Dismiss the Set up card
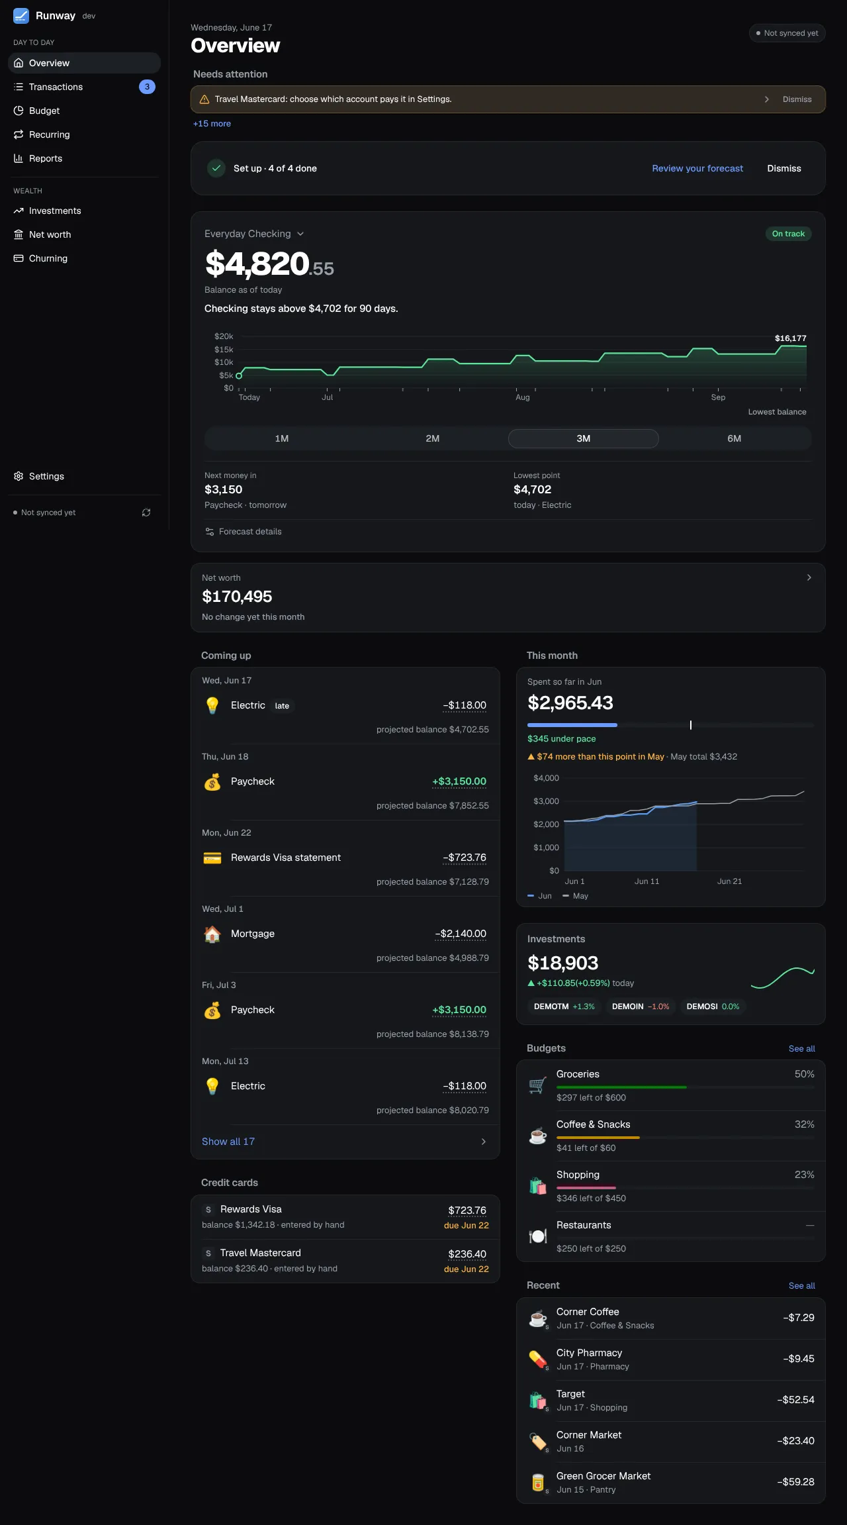The width and height of the screenshot is (847, 1525). tap(784, 168)
